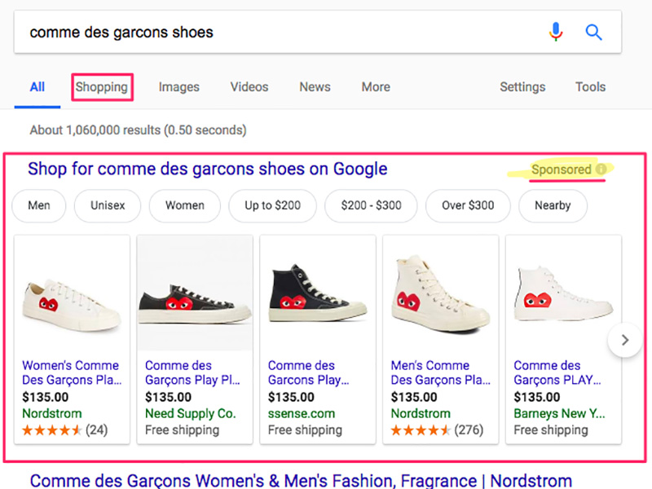Apply the $200 - $300 price filter
Viewport: 652px width, 489px height.
coord(372,205)
